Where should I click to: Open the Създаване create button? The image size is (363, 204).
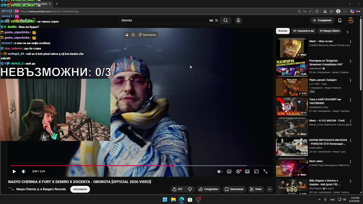[x=322, y=20]
